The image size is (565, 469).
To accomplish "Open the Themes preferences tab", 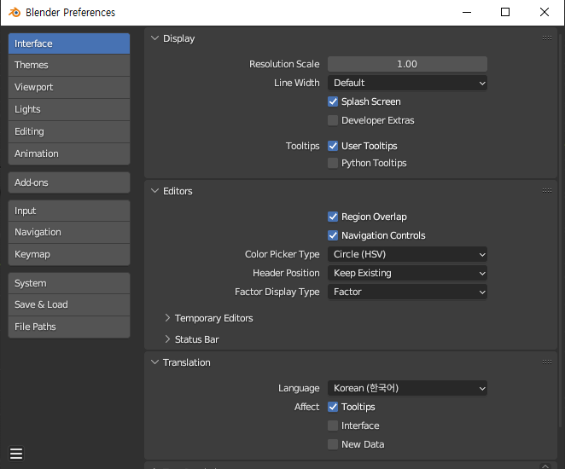I will [x=69, y=65].
